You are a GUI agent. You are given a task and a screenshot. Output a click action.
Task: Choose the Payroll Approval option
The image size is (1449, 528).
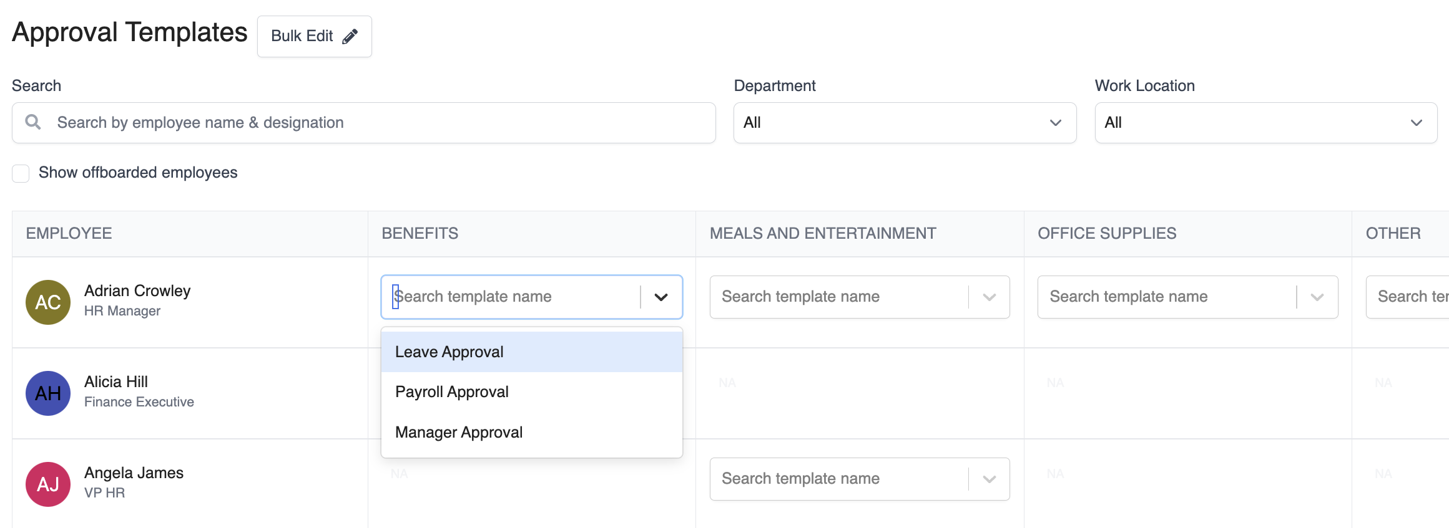click(x=452, y=392)
